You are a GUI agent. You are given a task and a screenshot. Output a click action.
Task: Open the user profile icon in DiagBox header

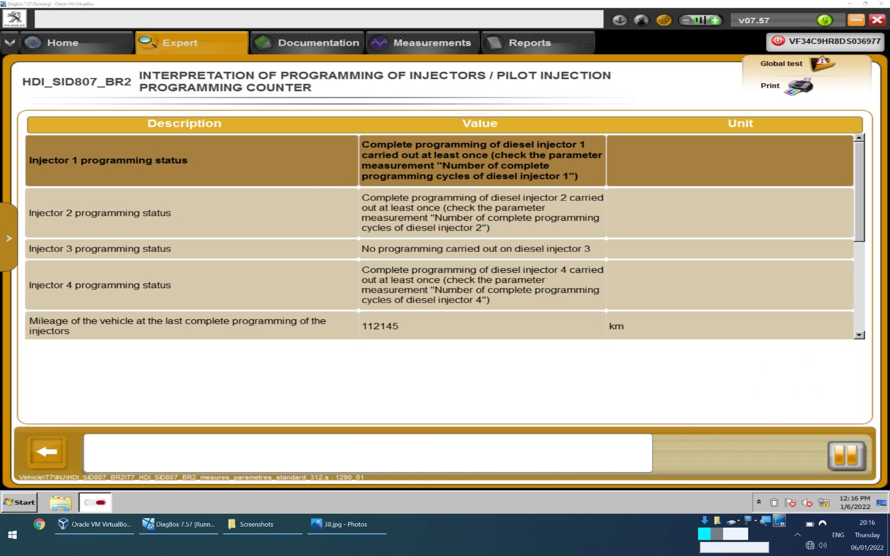(641, 20)
